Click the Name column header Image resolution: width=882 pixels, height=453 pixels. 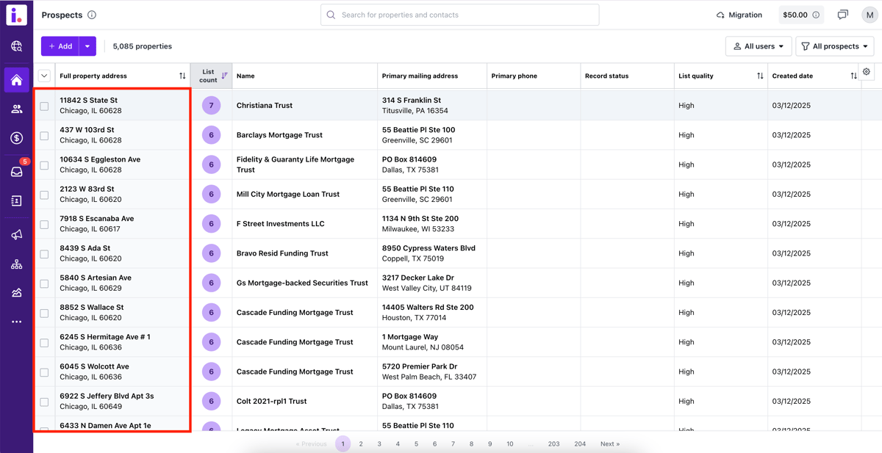point(245,76)
